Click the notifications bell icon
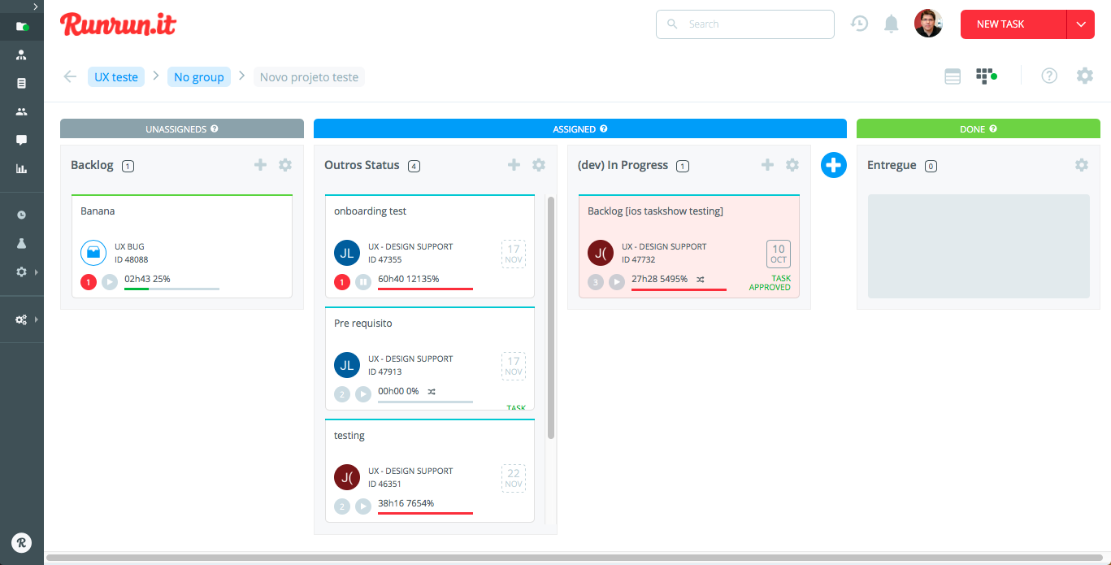The image size is (1111, 565). [x=892, y=24]
